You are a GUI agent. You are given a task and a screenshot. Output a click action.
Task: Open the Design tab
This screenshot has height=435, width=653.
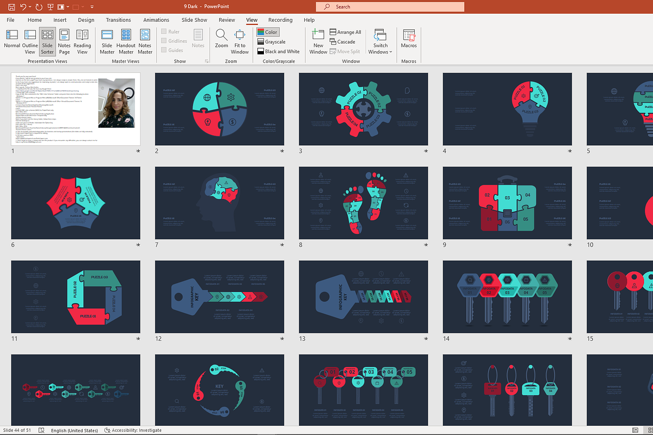(x=86, y=20)
